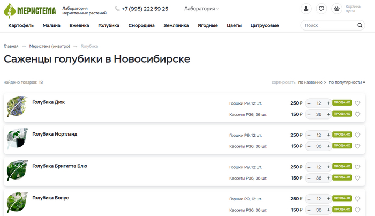Expand the Лаборатория dropdown
This screenshot has height=216, width=375.
pos(201,9)
